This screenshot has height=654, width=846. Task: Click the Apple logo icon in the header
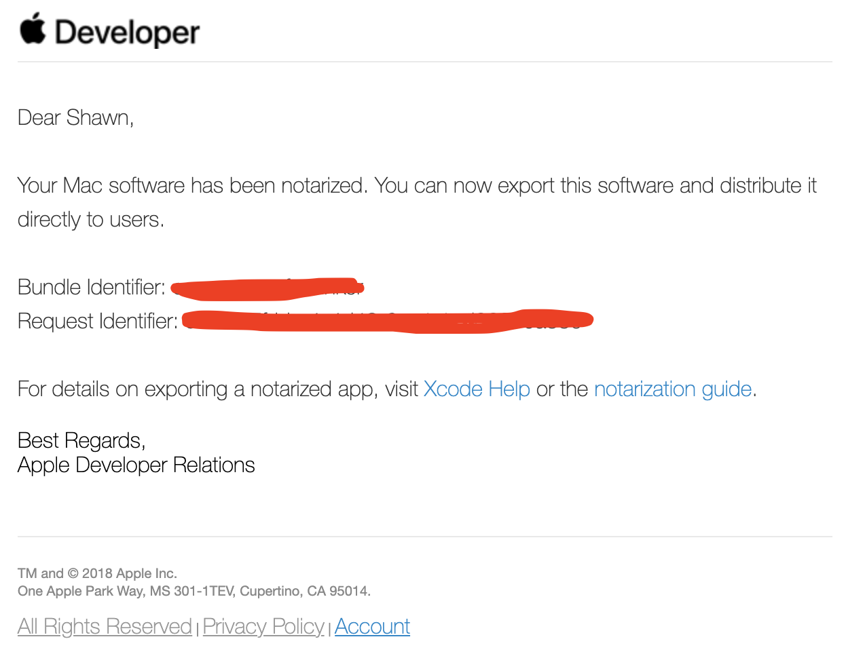coord(33,28)
